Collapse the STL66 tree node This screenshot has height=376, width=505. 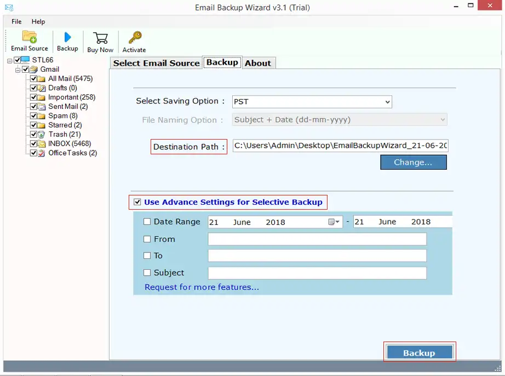pyautogui.click(x=10, y=61)
